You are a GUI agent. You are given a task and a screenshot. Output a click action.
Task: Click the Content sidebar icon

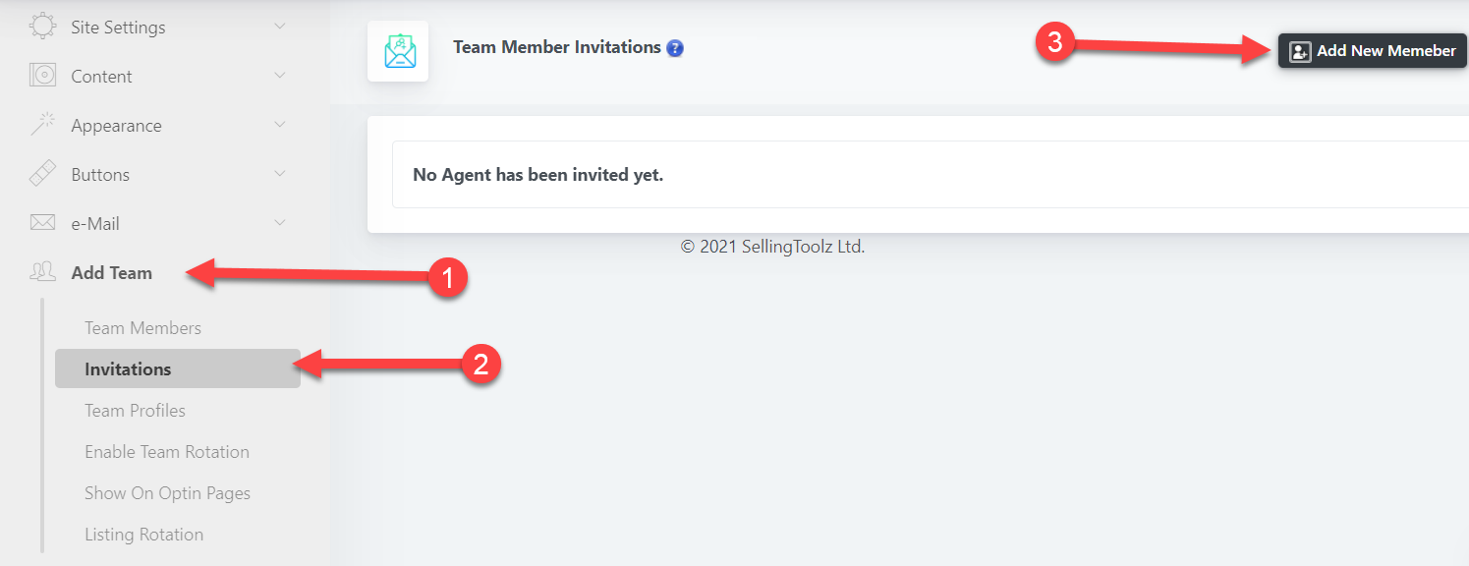click(x=42, y=76)
